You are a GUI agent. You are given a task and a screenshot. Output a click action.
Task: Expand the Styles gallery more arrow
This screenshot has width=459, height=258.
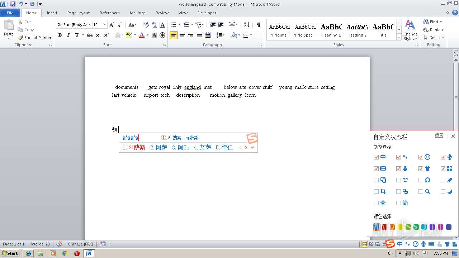[x=399, y=37]
